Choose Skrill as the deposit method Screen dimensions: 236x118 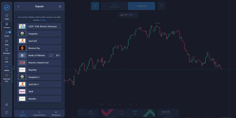click(x=39, y=92)
